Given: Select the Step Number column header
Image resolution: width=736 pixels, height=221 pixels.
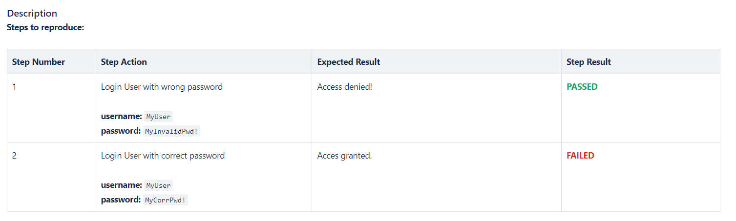Looking at the screenshot, I should point(39,62).
